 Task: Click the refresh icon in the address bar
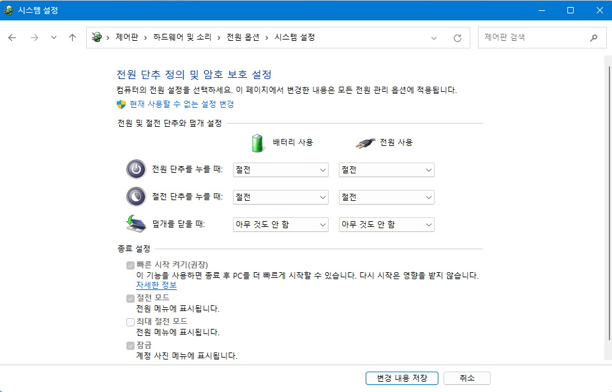(456, 37)
